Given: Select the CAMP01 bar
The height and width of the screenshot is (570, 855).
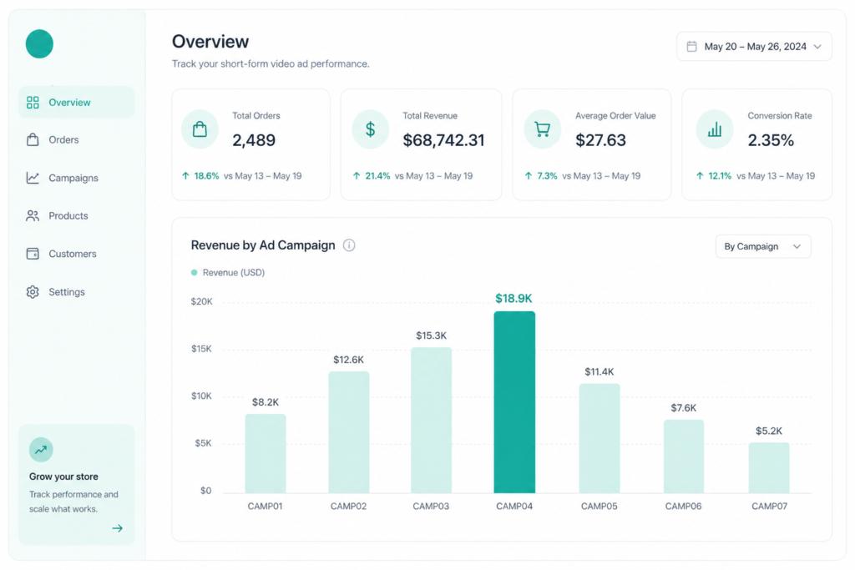Looking at the screenshot, I should (266, 453).
